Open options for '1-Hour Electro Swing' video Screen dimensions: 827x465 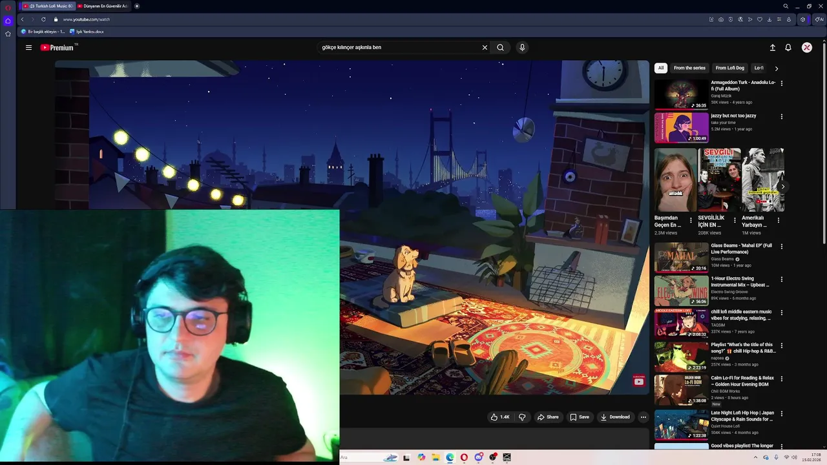click(x=782, y=280)
